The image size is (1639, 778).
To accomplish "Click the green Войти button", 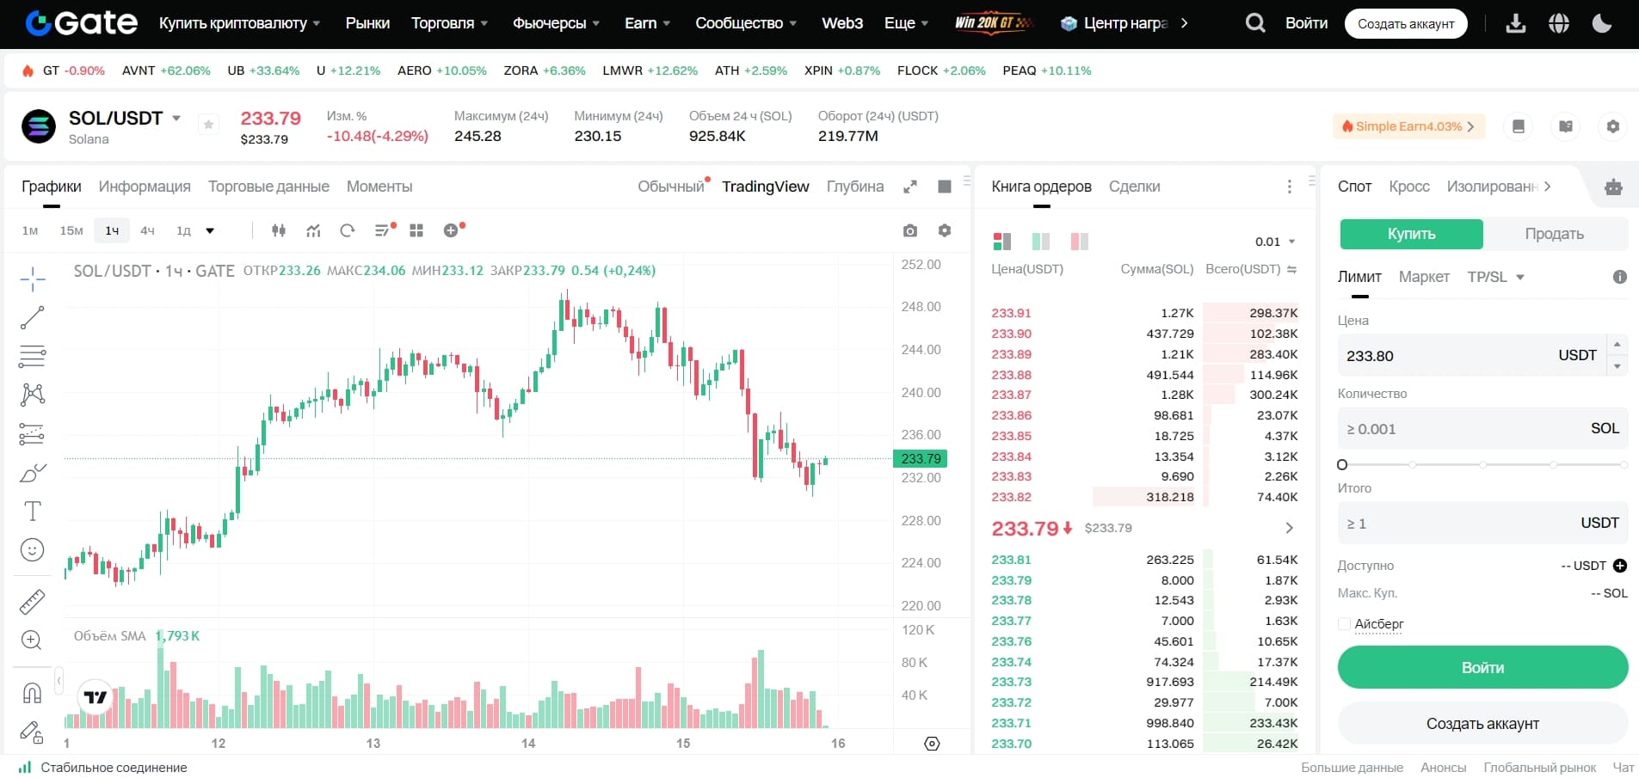I will (1482, 668).
